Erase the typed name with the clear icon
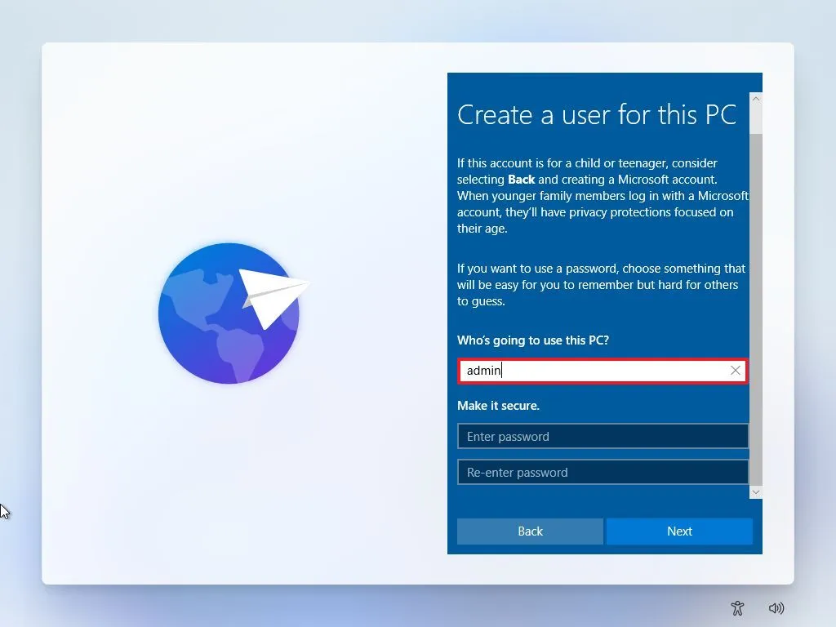This screenshot has width=836, height=627. click(x=736, y=371)
